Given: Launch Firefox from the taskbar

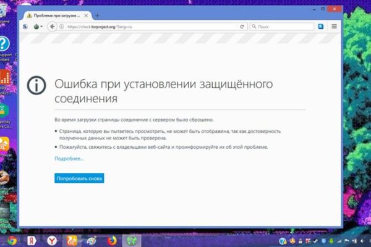Looking at the screenshot, I should [x=113, y=240].
